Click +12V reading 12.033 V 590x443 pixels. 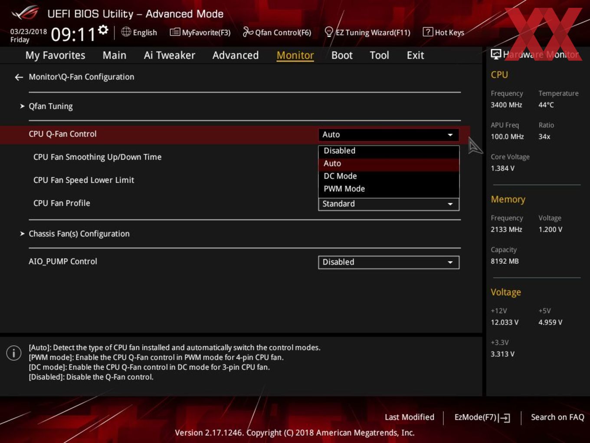pos(505,323)
